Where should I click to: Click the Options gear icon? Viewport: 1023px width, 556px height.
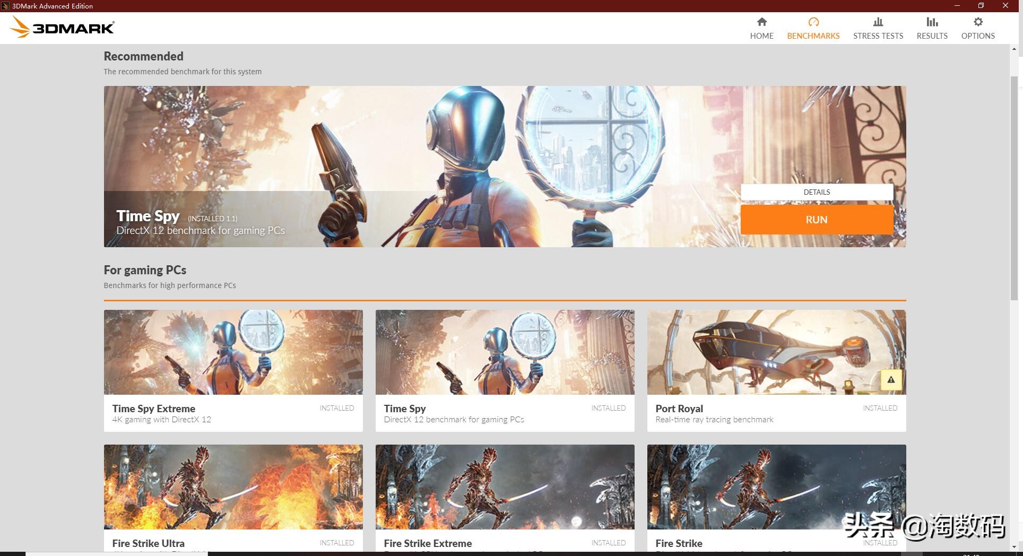pyautogui.click(x=977, y=22)
